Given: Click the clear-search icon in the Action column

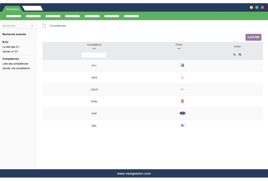Looking at the screenshot, I should (240, 55).
